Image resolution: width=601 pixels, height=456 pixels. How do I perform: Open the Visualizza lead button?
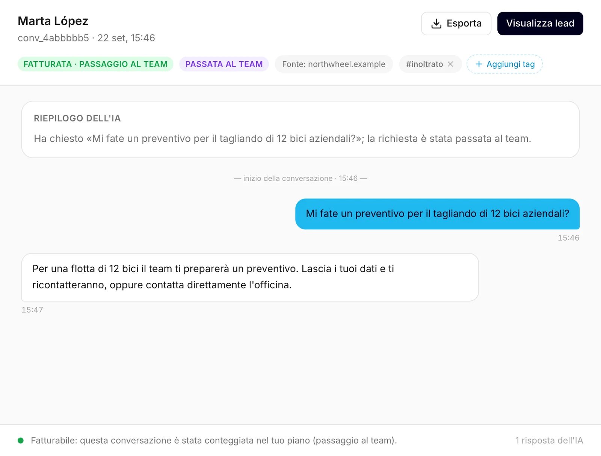click(x=540, y=24)
